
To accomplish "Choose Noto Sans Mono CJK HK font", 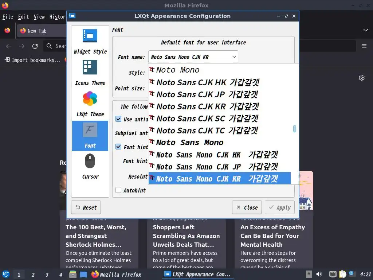I will coord(219,155).
